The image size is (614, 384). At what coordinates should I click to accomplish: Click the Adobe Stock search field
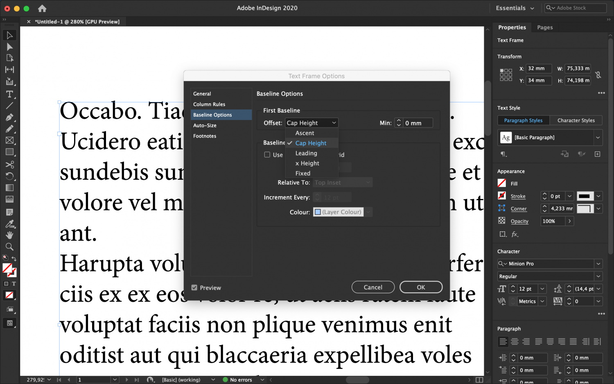(x=576, y=8)
